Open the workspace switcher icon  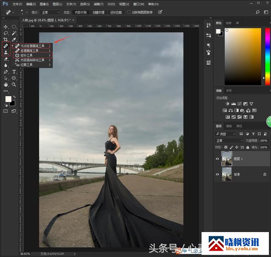pos(266,12)
